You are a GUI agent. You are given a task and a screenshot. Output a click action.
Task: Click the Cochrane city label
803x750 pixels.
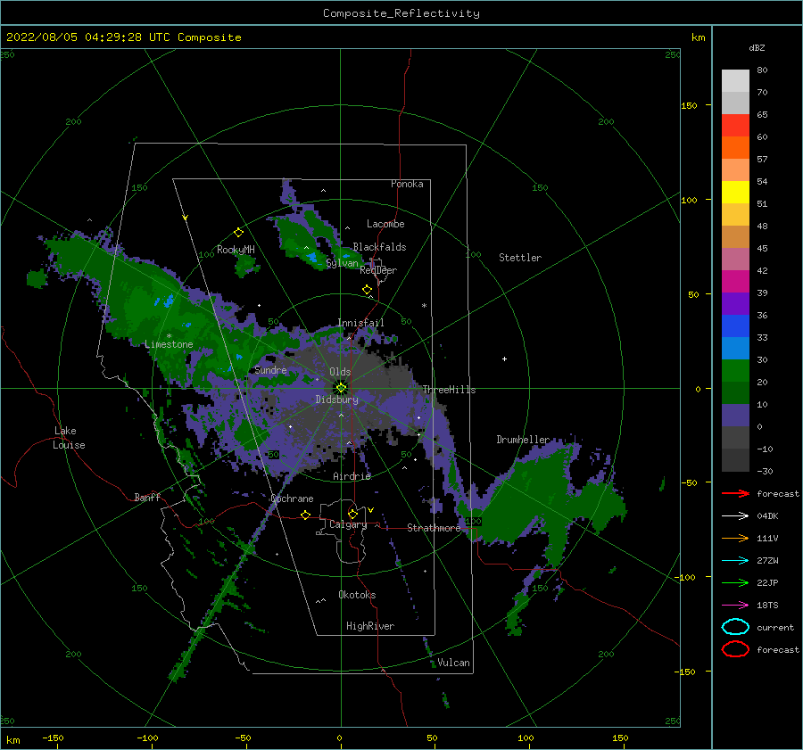(292, 499)
